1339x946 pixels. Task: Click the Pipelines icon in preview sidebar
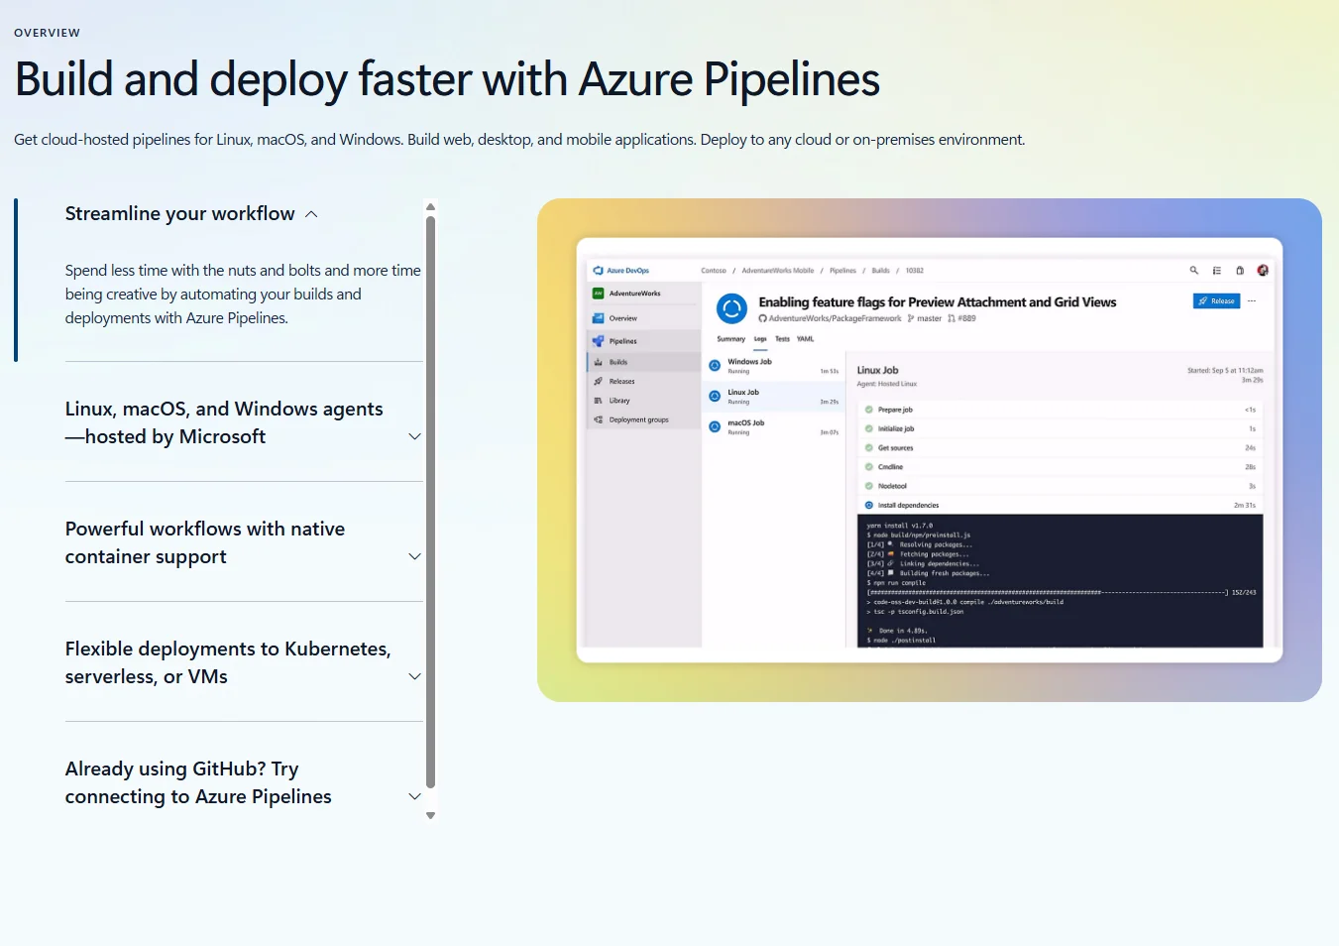(598, 341)
